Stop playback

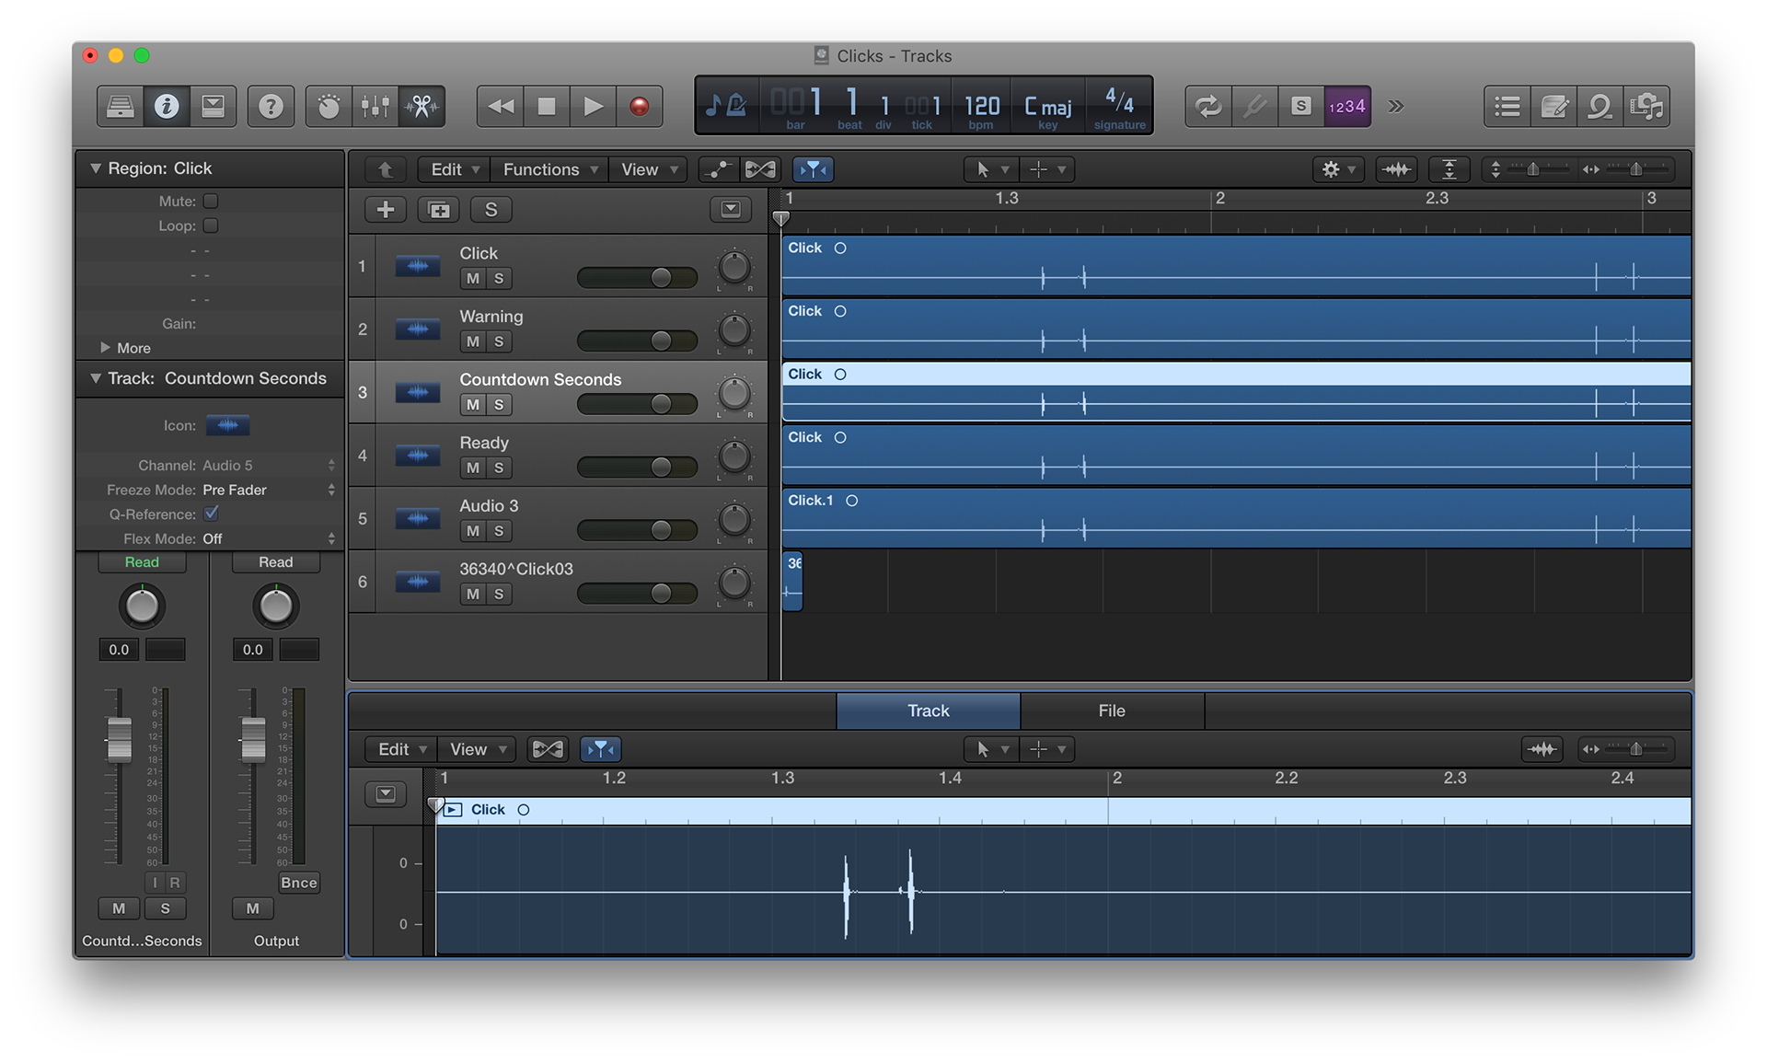pyautogui.click(x=547, y=107)
